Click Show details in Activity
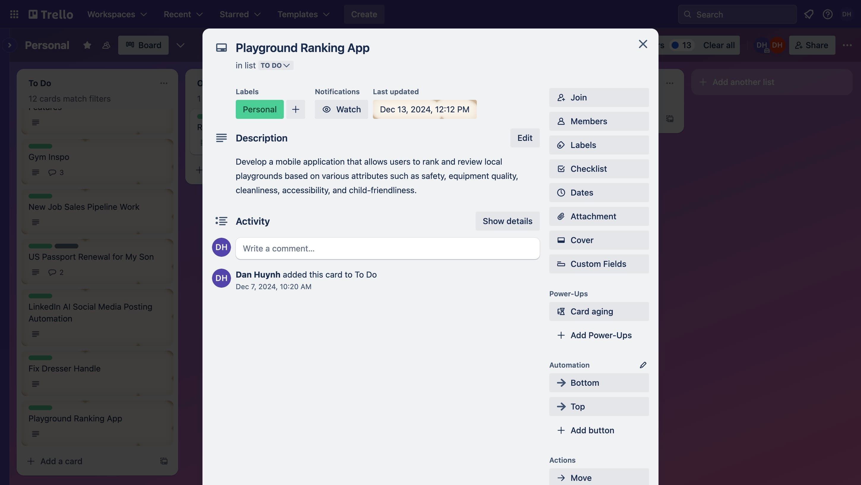The image size is (861, 485). [507, 221]
